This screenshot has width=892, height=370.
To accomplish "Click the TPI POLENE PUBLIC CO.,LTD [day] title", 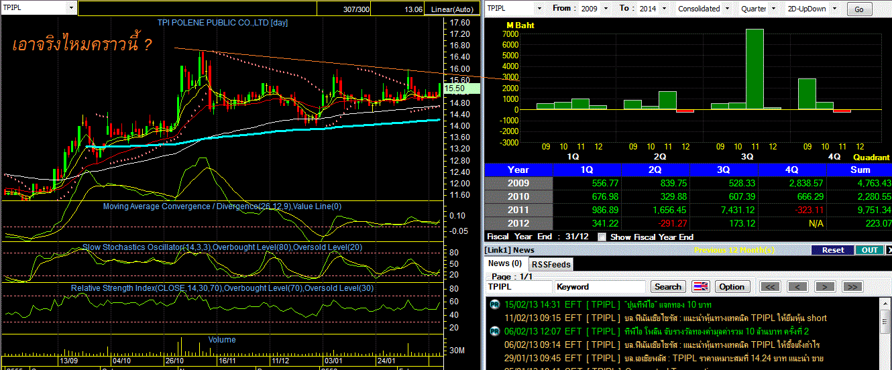I will pos(222,22).
